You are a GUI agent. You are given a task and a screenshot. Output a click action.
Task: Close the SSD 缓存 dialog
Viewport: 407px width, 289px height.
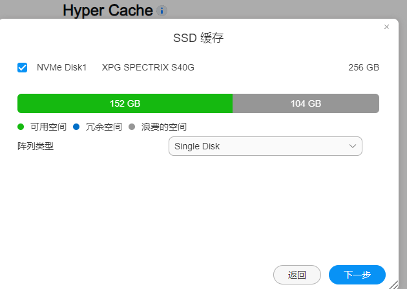pyautogui.click(x=386, y=27)
